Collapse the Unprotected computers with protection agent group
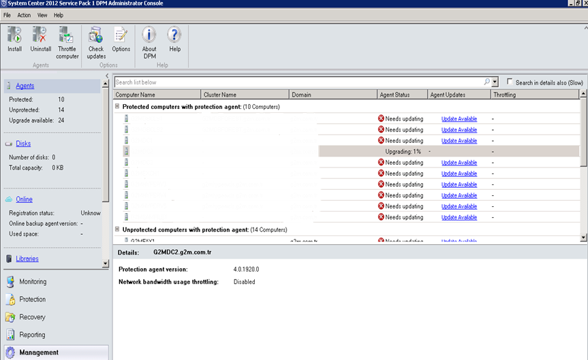Image resolution: width=588 pixels, height=360 pixels. tap(117, 229)
